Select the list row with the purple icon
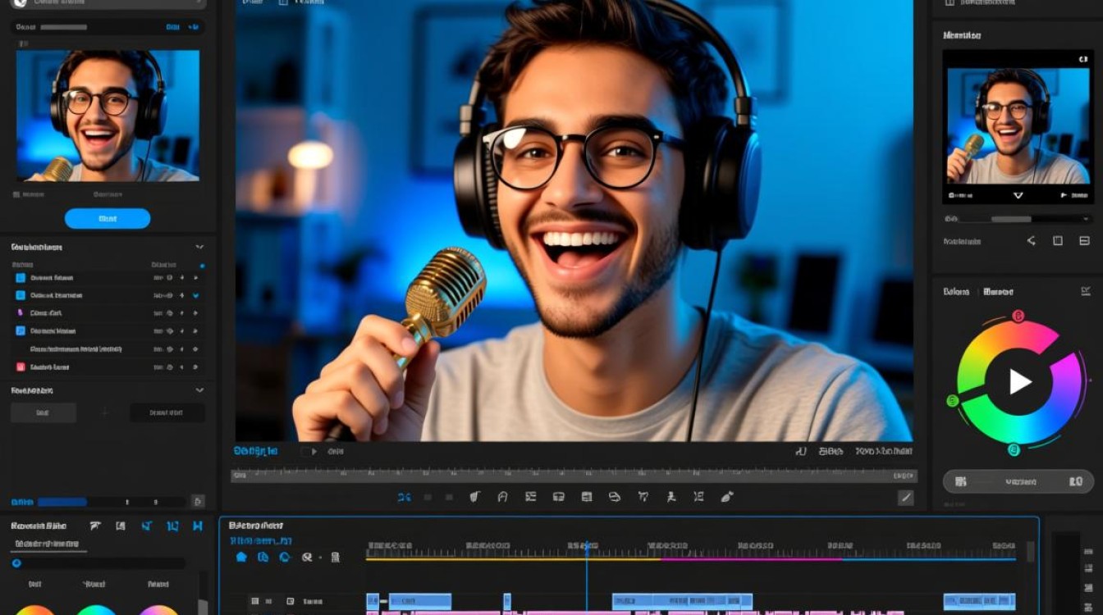Viewport: 1103px width, 615px height. (107, 313)
